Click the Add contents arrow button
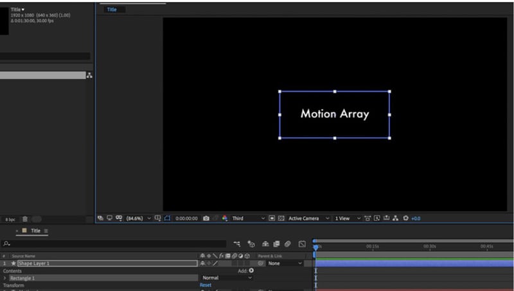Screen dimensions: 514x291 tap(251, 270)
